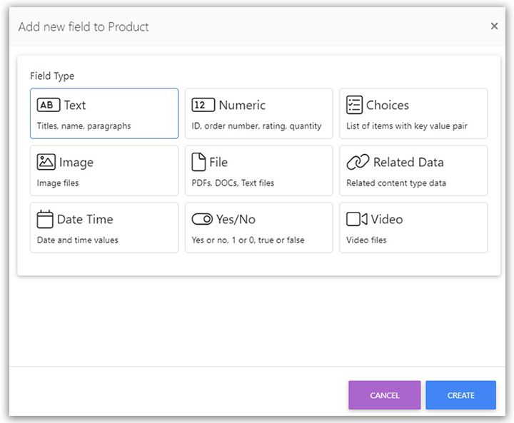Close the Add new field dialog
The width and height of the screenshot is (514, 423).
494,26
